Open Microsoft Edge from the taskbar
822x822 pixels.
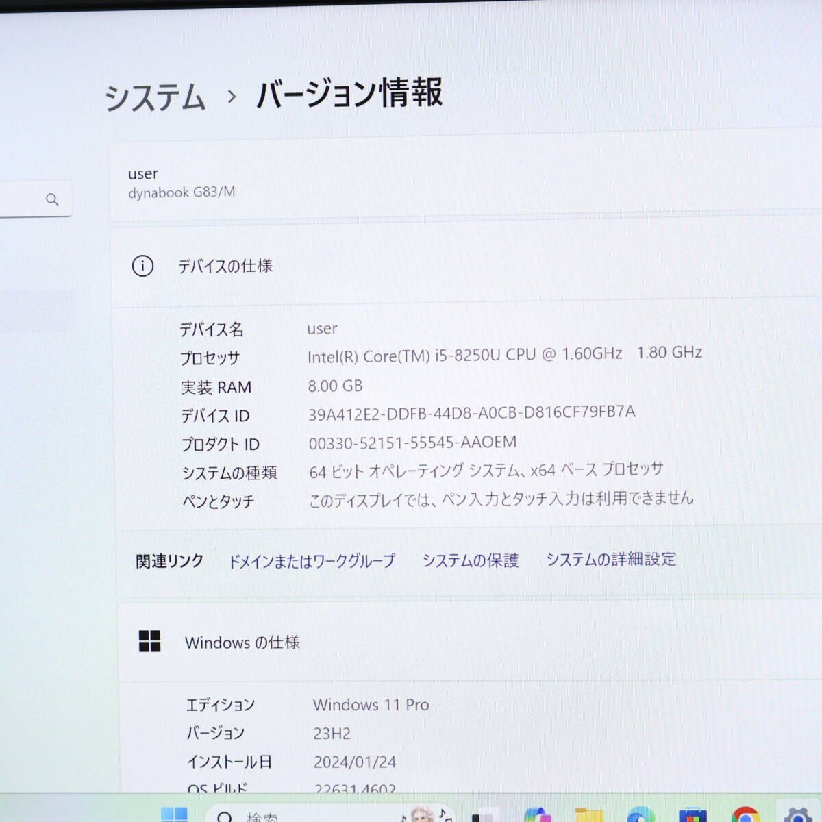640,815
